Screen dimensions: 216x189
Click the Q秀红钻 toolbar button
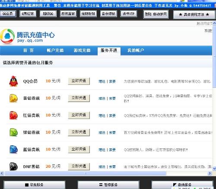[28, 14]
